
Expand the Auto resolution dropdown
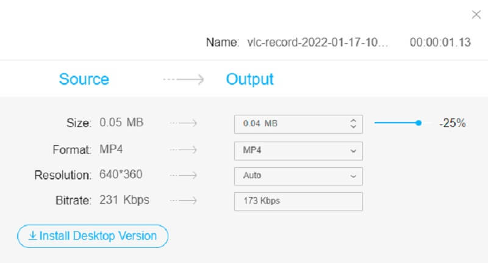tap(298, 176)
